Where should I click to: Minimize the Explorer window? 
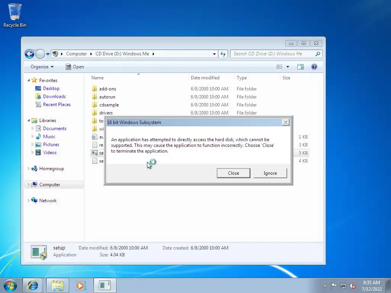click(291, 43)
